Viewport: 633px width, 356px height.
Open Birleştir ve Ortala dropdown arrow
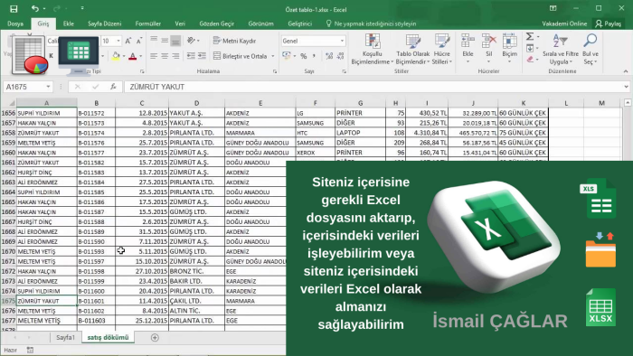click(273, 56)
